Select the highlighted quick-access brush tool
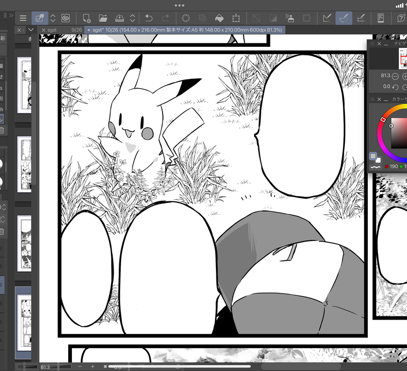Image resolution: width=407 pixels, height=371 pixels. pyautogui.click(x=40, y=18)
